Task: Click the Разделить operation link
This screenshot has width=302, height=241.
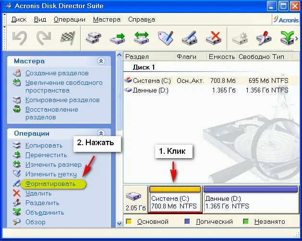Action: pyautogui.click(x=42, y=203)
